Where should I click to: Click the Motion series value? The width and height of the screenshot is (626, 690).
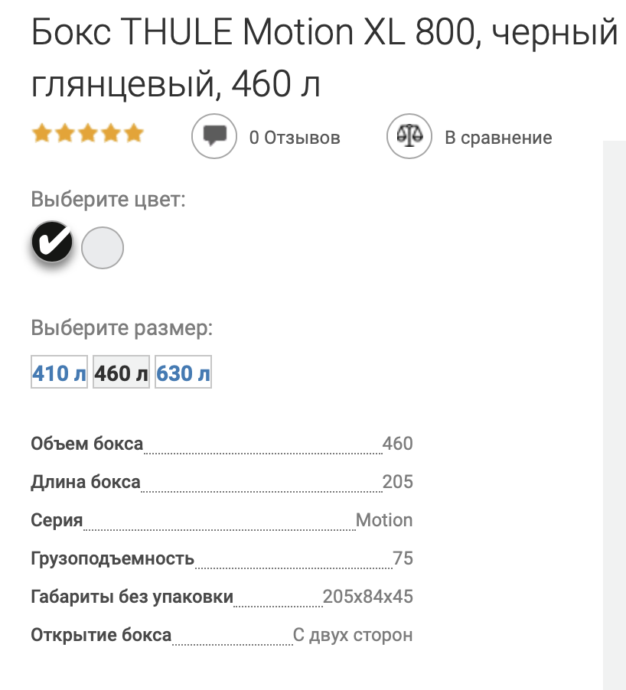(384, 520)
